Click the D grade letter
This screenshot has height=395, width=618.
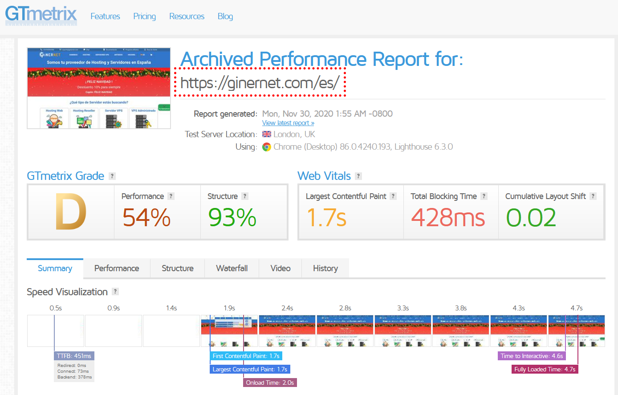71,212
